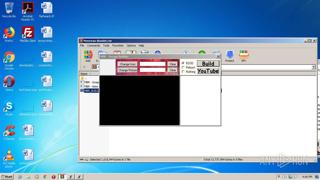The height and width of the screenshot is (180, 320).
Task: Open the File menu
Action: pos(82,45)
